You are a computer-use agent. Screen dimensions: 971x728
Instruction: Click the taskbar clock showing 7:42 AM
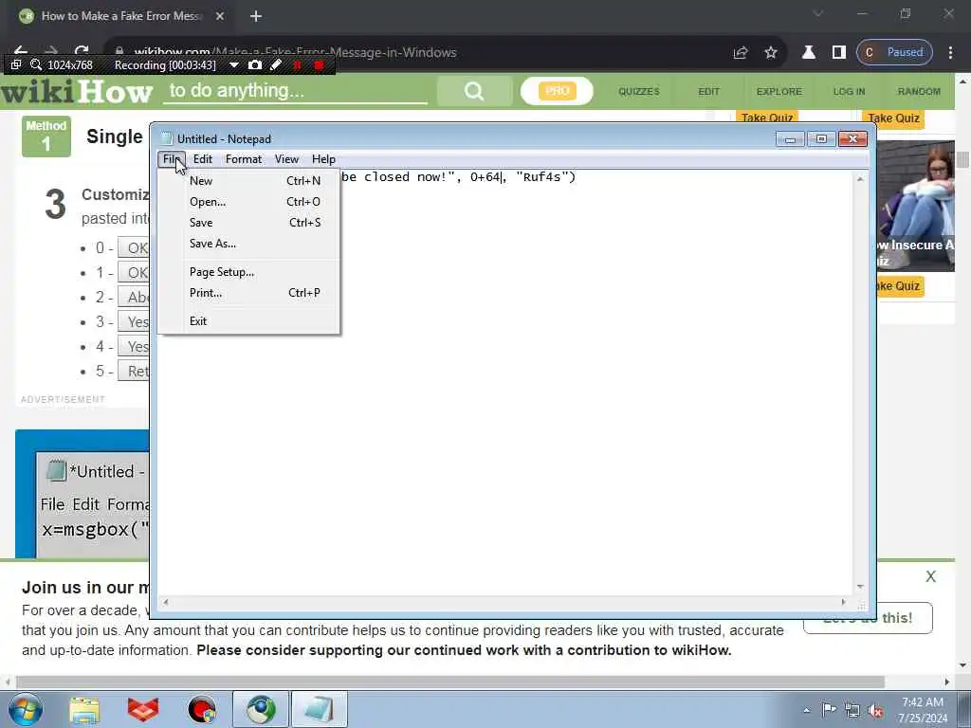click(923, 710)
